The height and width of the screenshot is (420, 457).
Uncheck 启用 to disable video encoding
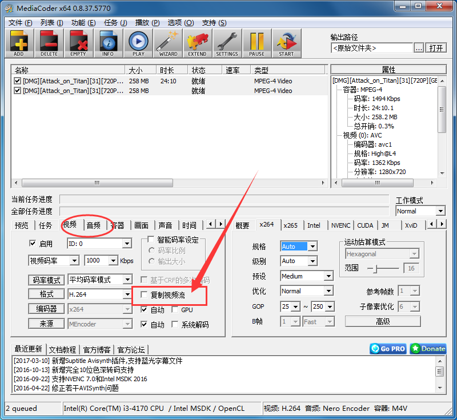pyautogui.click(x=33, y=243)
